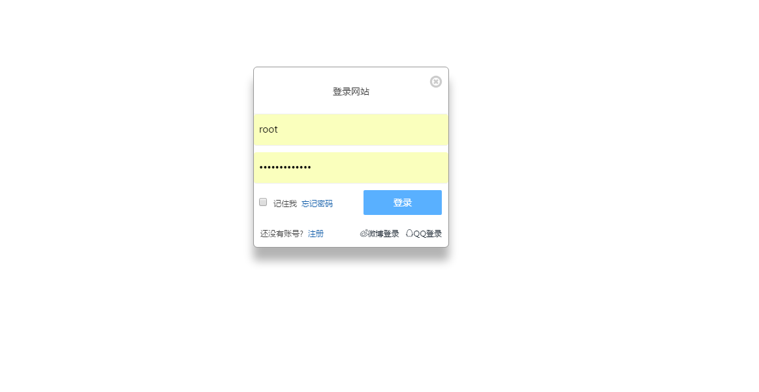Select the 微博登录 text link

[x=383, y=233]
